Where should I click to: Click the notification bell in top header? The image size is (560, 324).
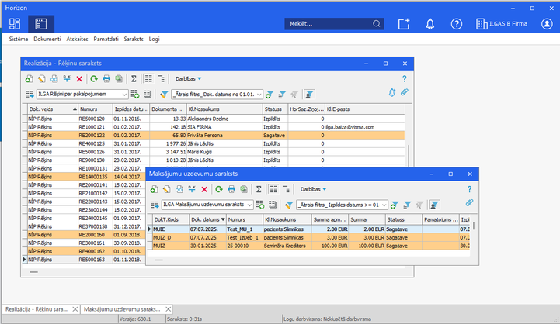(x=430, y=24)
